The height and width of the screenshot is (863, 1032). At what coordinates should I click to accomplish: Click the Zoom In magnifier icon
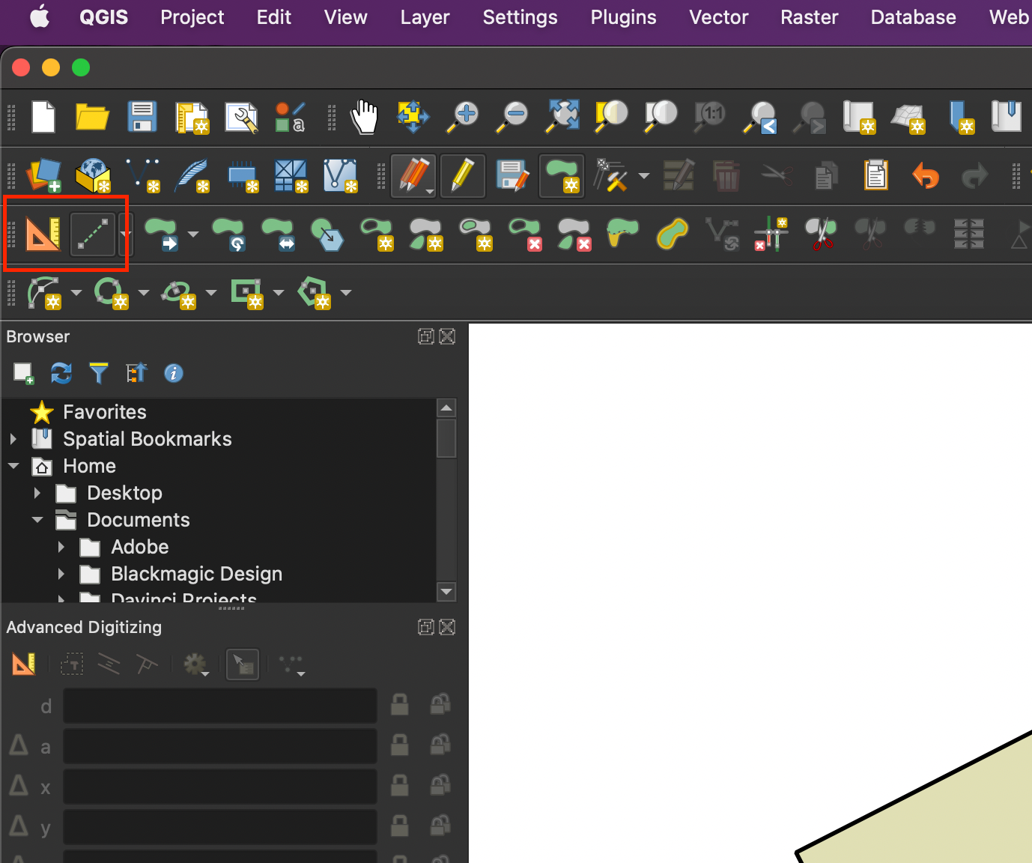tap(464, 117)
